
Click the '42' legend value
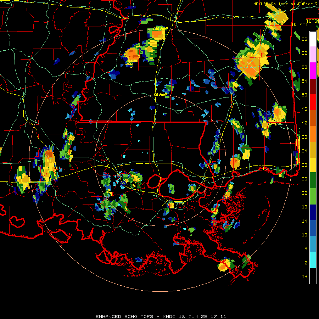click(x=304, y=123)
